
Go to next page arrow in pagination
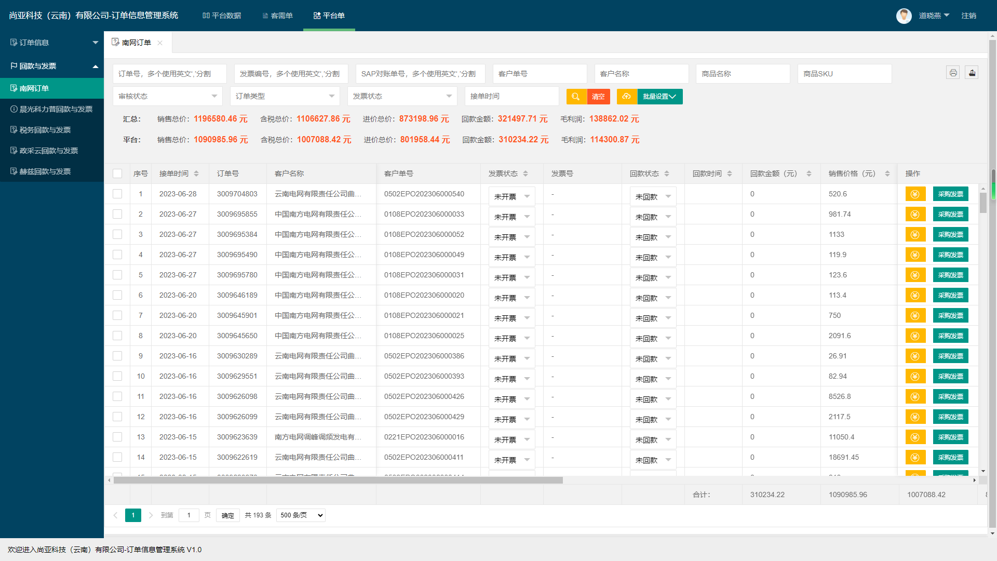[151, 515]
